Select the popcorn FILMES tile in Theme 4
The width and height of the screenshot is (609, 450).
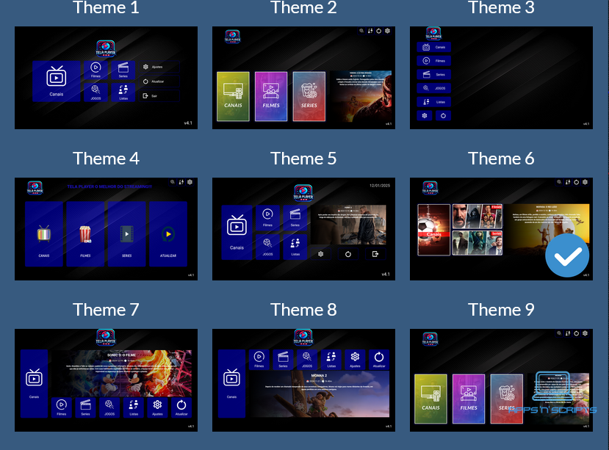85,235
